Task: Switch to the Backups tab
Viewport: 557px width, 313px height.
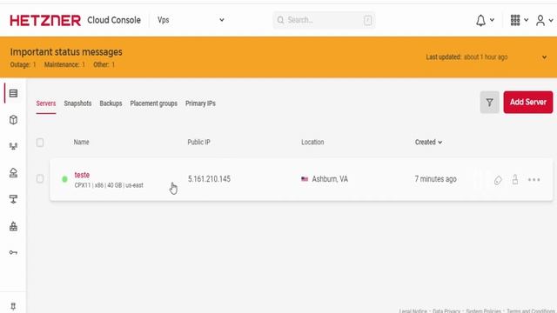Action: 111,103
